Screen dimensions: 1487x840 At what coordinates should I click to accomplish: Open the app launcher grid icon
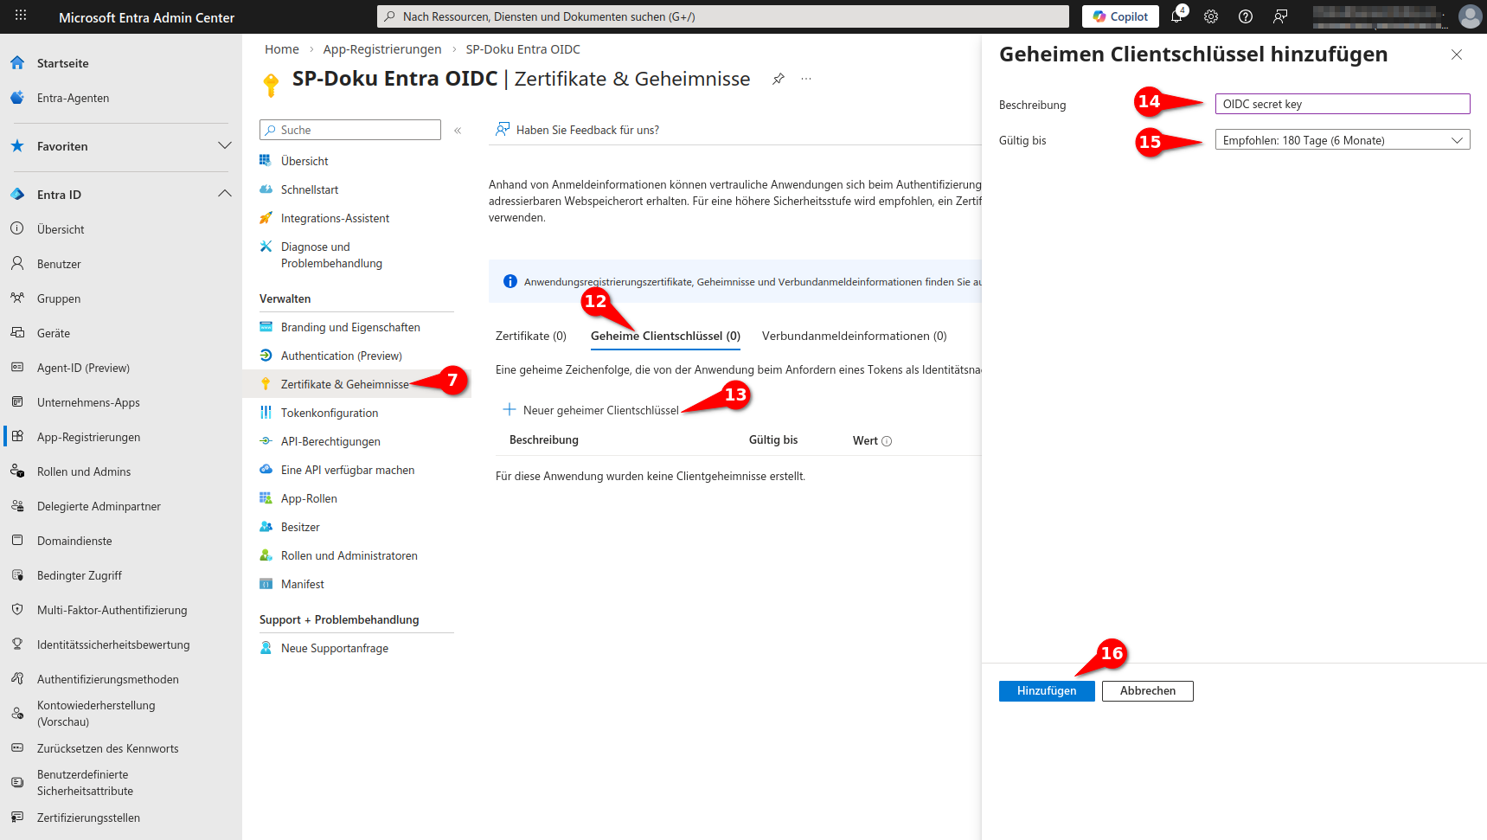pyautogui.click(x=21, y=16)
